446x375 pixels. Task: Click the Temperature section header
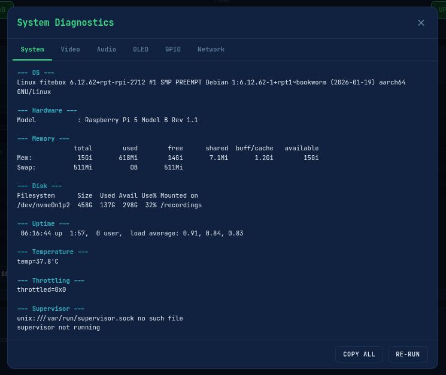pos(53,252)
